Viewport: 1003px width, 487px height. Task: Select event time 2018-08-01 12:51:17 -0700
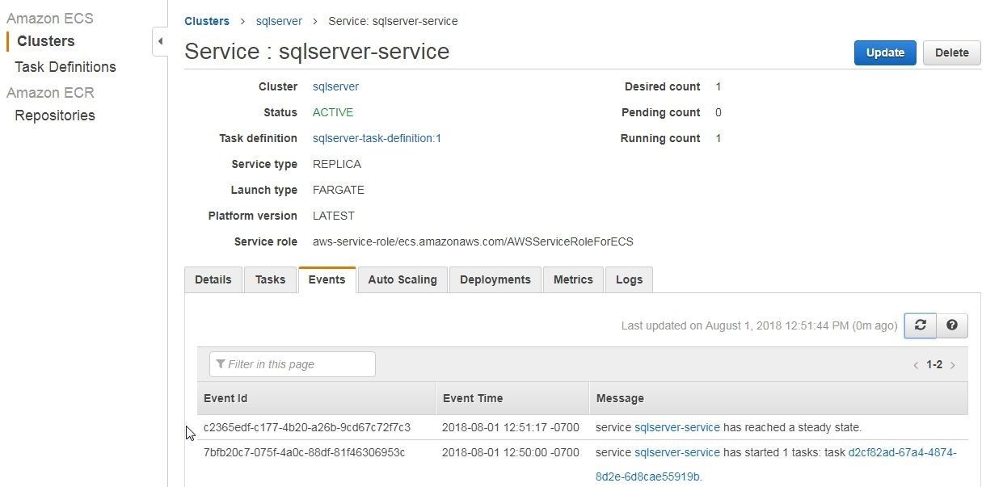[x=511, y=427]
